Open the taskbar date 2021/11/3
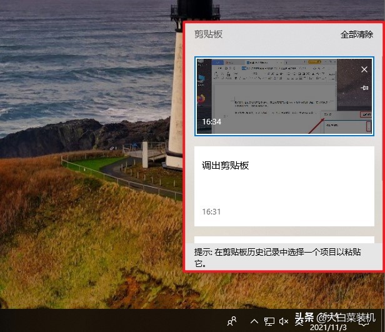 328,328
